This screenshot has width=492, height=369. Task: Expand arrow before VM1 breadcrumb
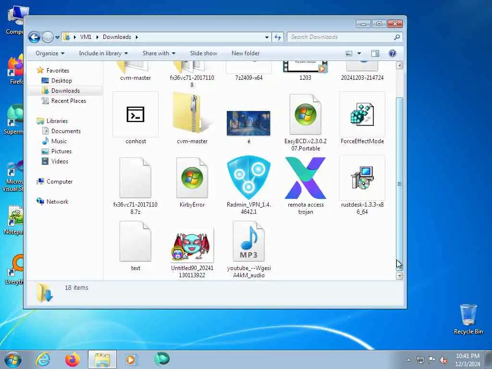click(x=74, y=37)
